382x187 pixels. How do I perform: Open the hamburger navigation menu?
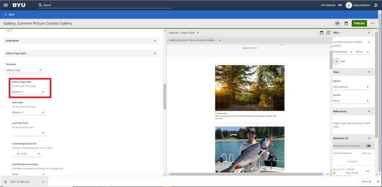(5, 5)
